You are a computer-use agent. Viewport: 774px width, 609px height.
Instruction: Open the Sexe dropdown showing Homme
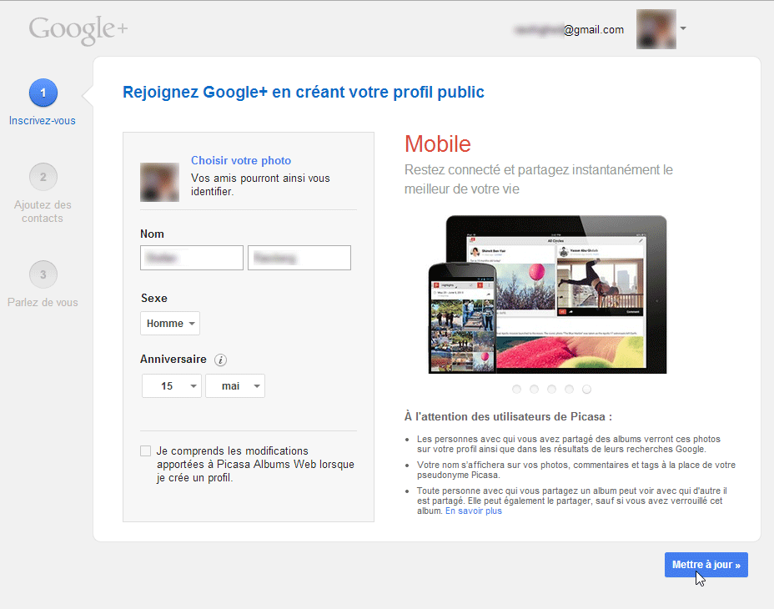(170, 324)
